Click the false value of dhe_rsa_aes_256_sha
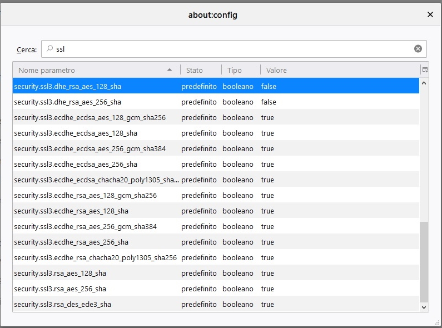The image size is (442, 328). (x=269, y=102)
